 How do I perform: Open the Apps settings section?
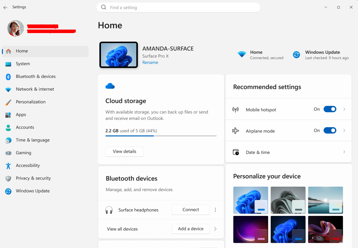(45, 115)
